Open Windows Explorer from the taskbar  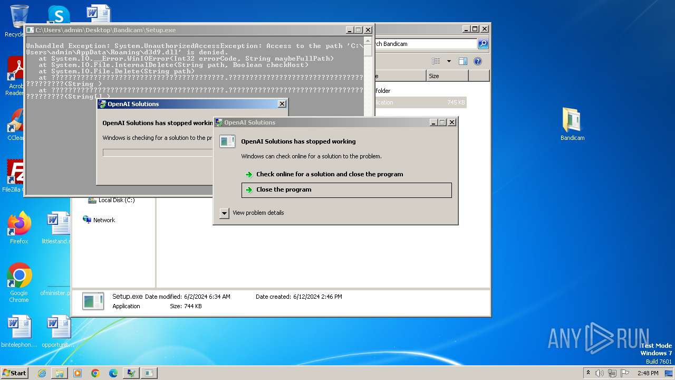[60, 373]
